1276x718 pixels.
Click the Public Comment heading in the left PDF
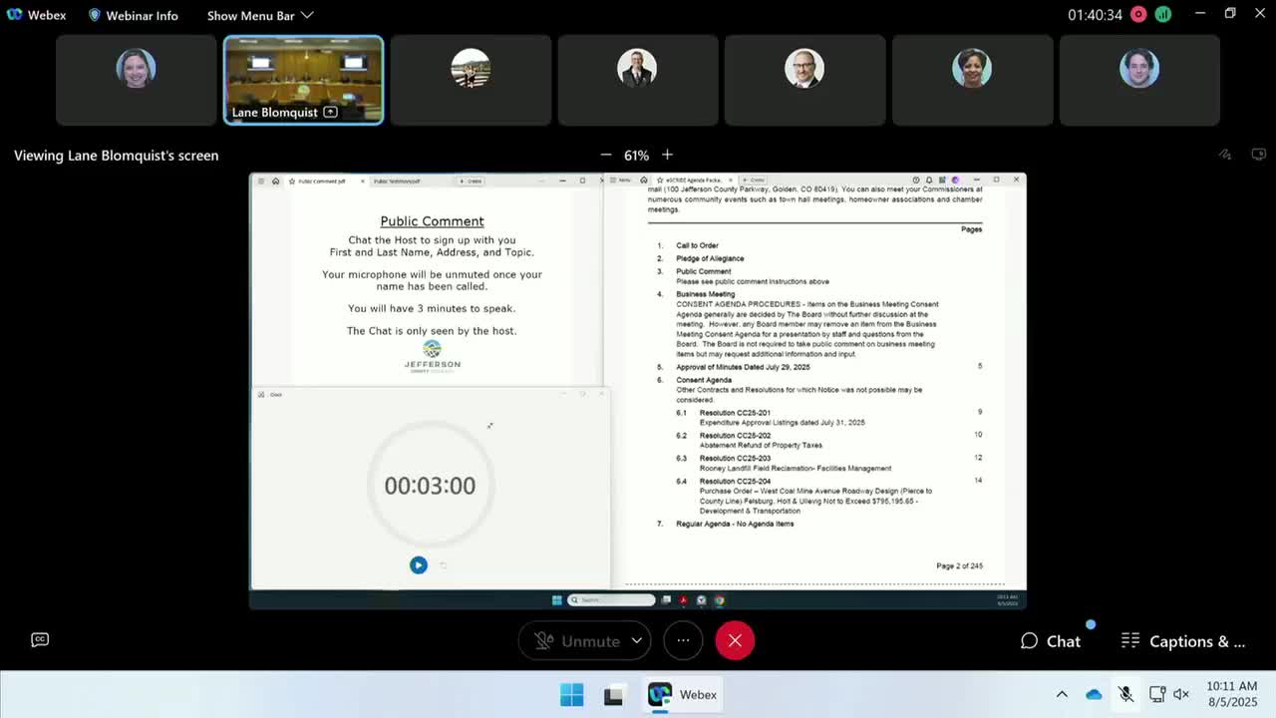[x=432, y=221]
